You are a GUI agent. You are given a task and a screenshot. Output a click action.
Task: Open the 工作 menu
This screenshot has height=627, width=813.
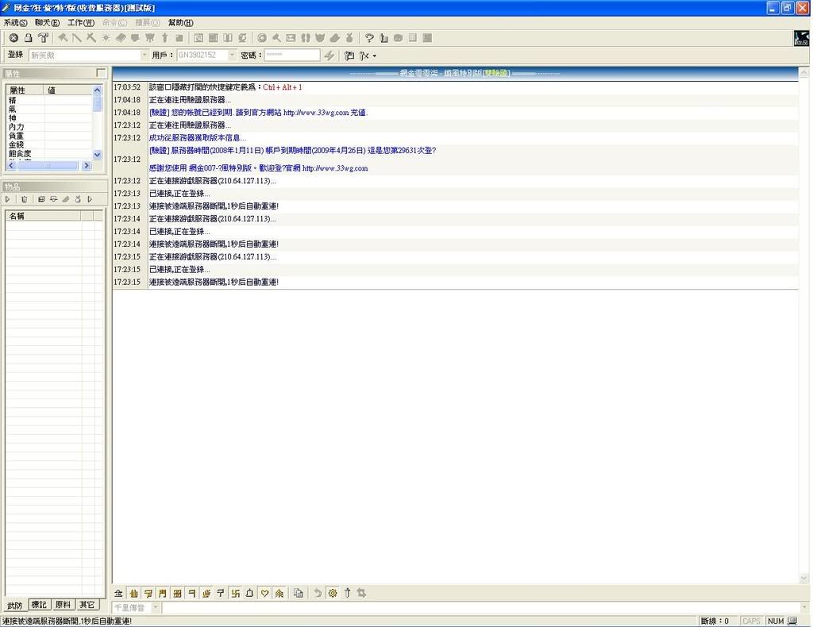point(80,22)
